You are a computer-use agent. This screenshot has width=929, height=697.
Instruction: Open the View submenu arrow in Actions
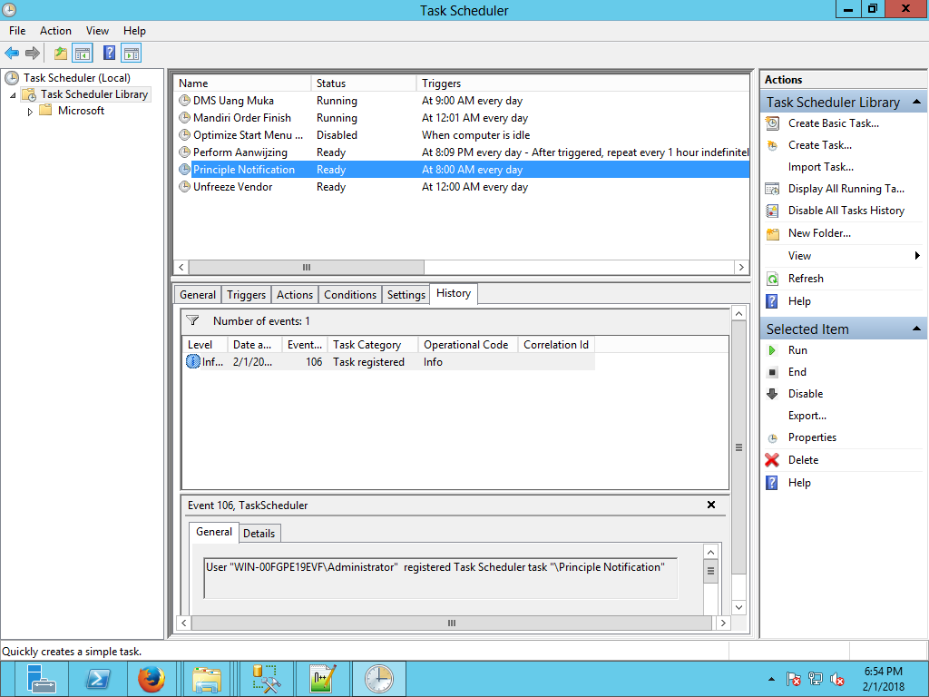pyautogui.click(x=917, y=256)
